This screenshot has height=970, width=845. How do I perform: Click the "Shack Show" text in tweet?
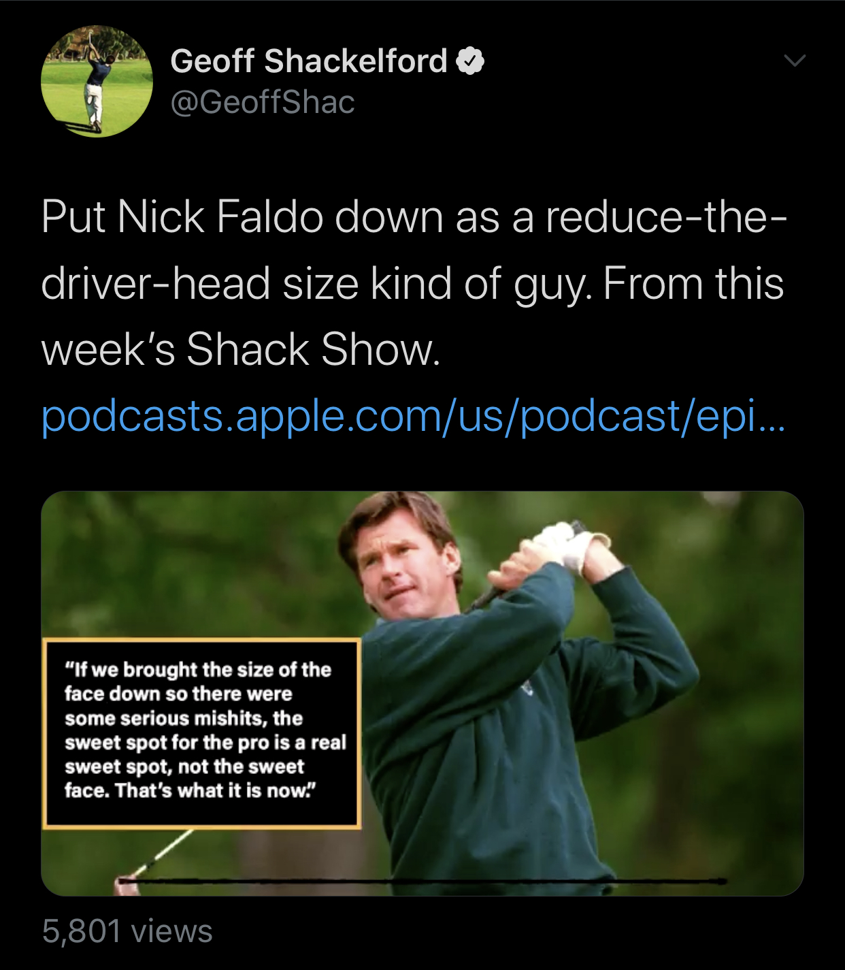pos(314,350)
